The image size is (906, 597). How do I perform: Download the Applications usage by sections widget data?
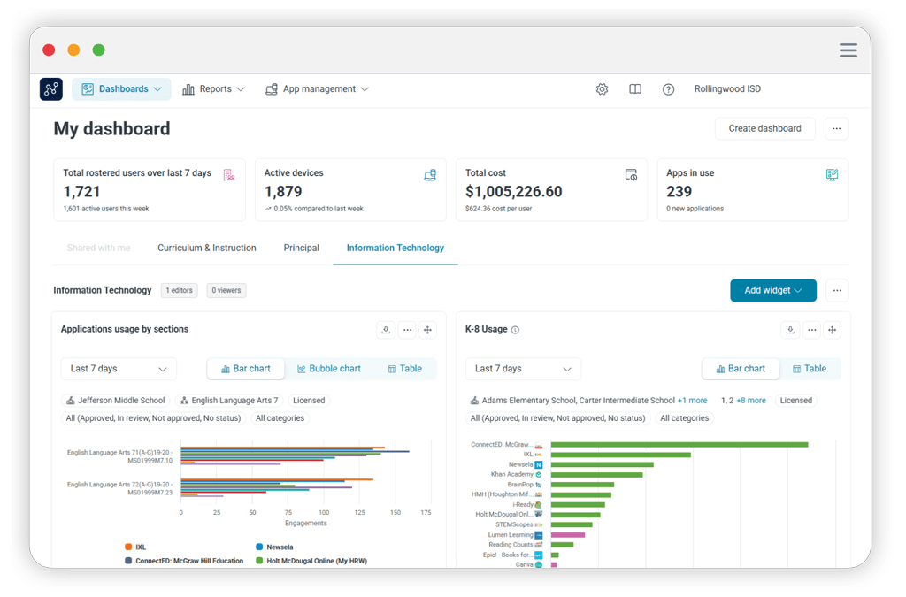coord(386,329)
